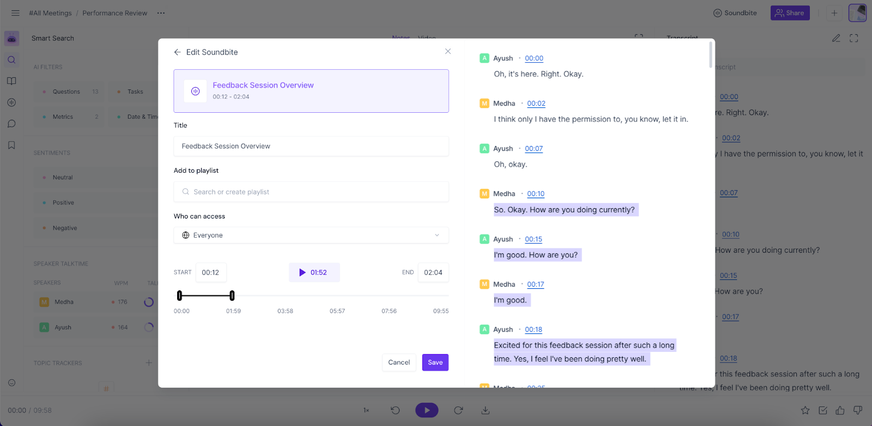Viewport: 872px width, 426px height.
Task: Click the task checkbox icon in bottom bar
Action: [x=823, y=410]
